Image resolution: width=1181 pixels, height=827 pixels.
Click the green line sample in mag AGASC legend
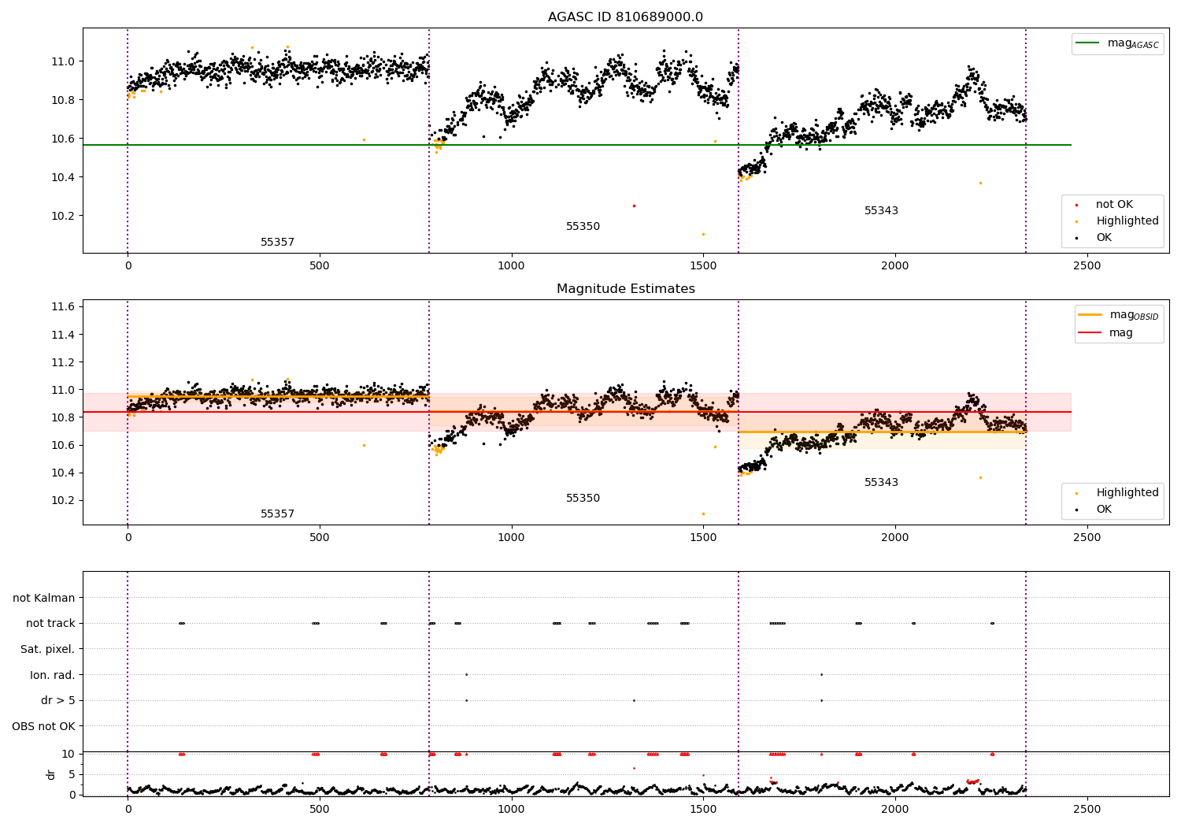(x=1088, y=43)
